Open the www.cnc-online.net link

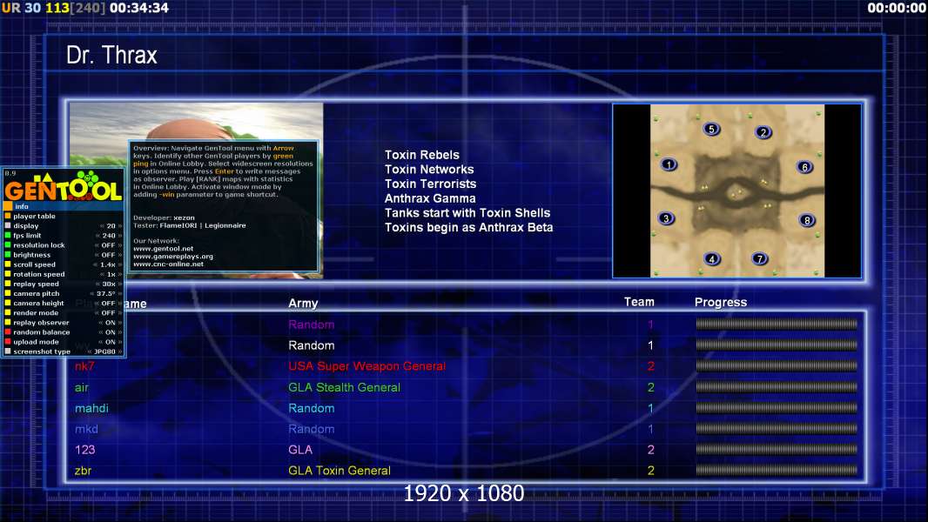pyautogui.click(x=169, y=264)
